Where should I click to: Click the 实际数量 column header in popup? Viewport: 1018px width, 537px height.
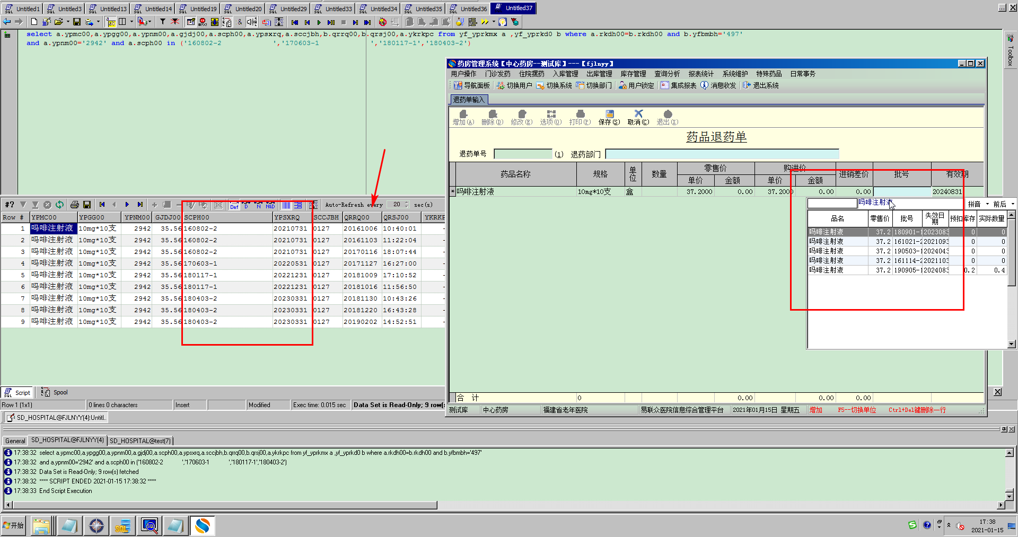[x=991, y=218]
